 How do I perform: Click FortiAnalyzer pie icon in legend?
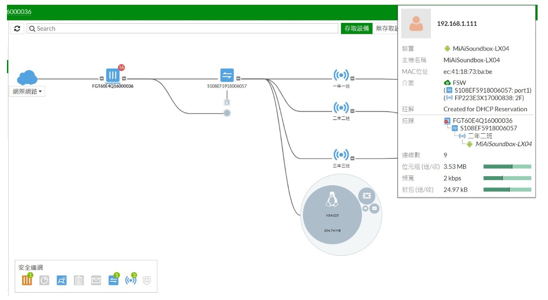(x=44, y=281)
